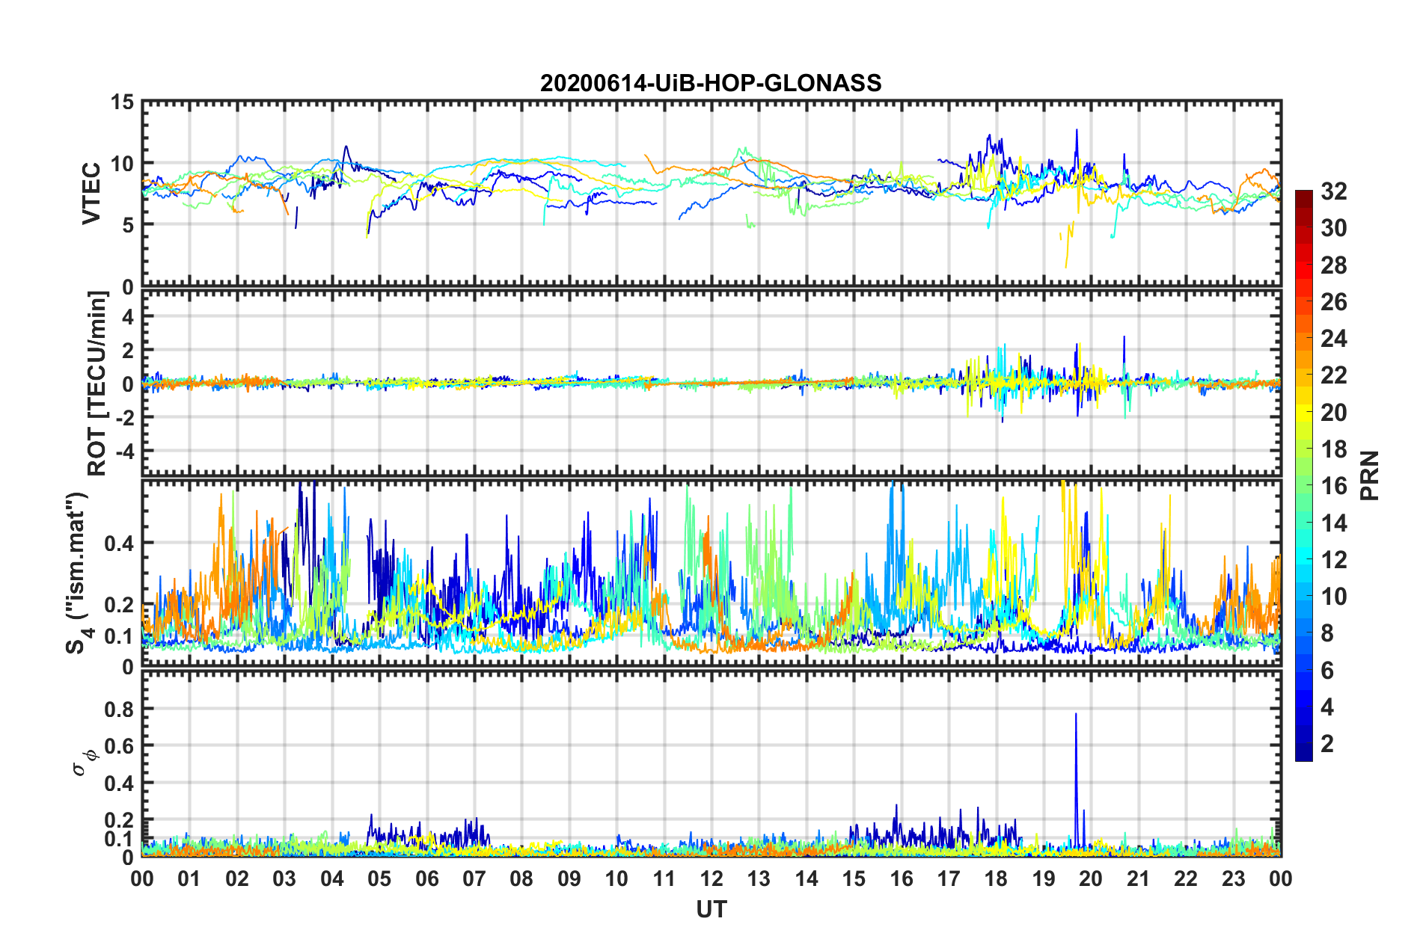Click colorbar tick label 18
Image resolution: width=1423 pixels, height=951 pixels.
point(1334,449)
